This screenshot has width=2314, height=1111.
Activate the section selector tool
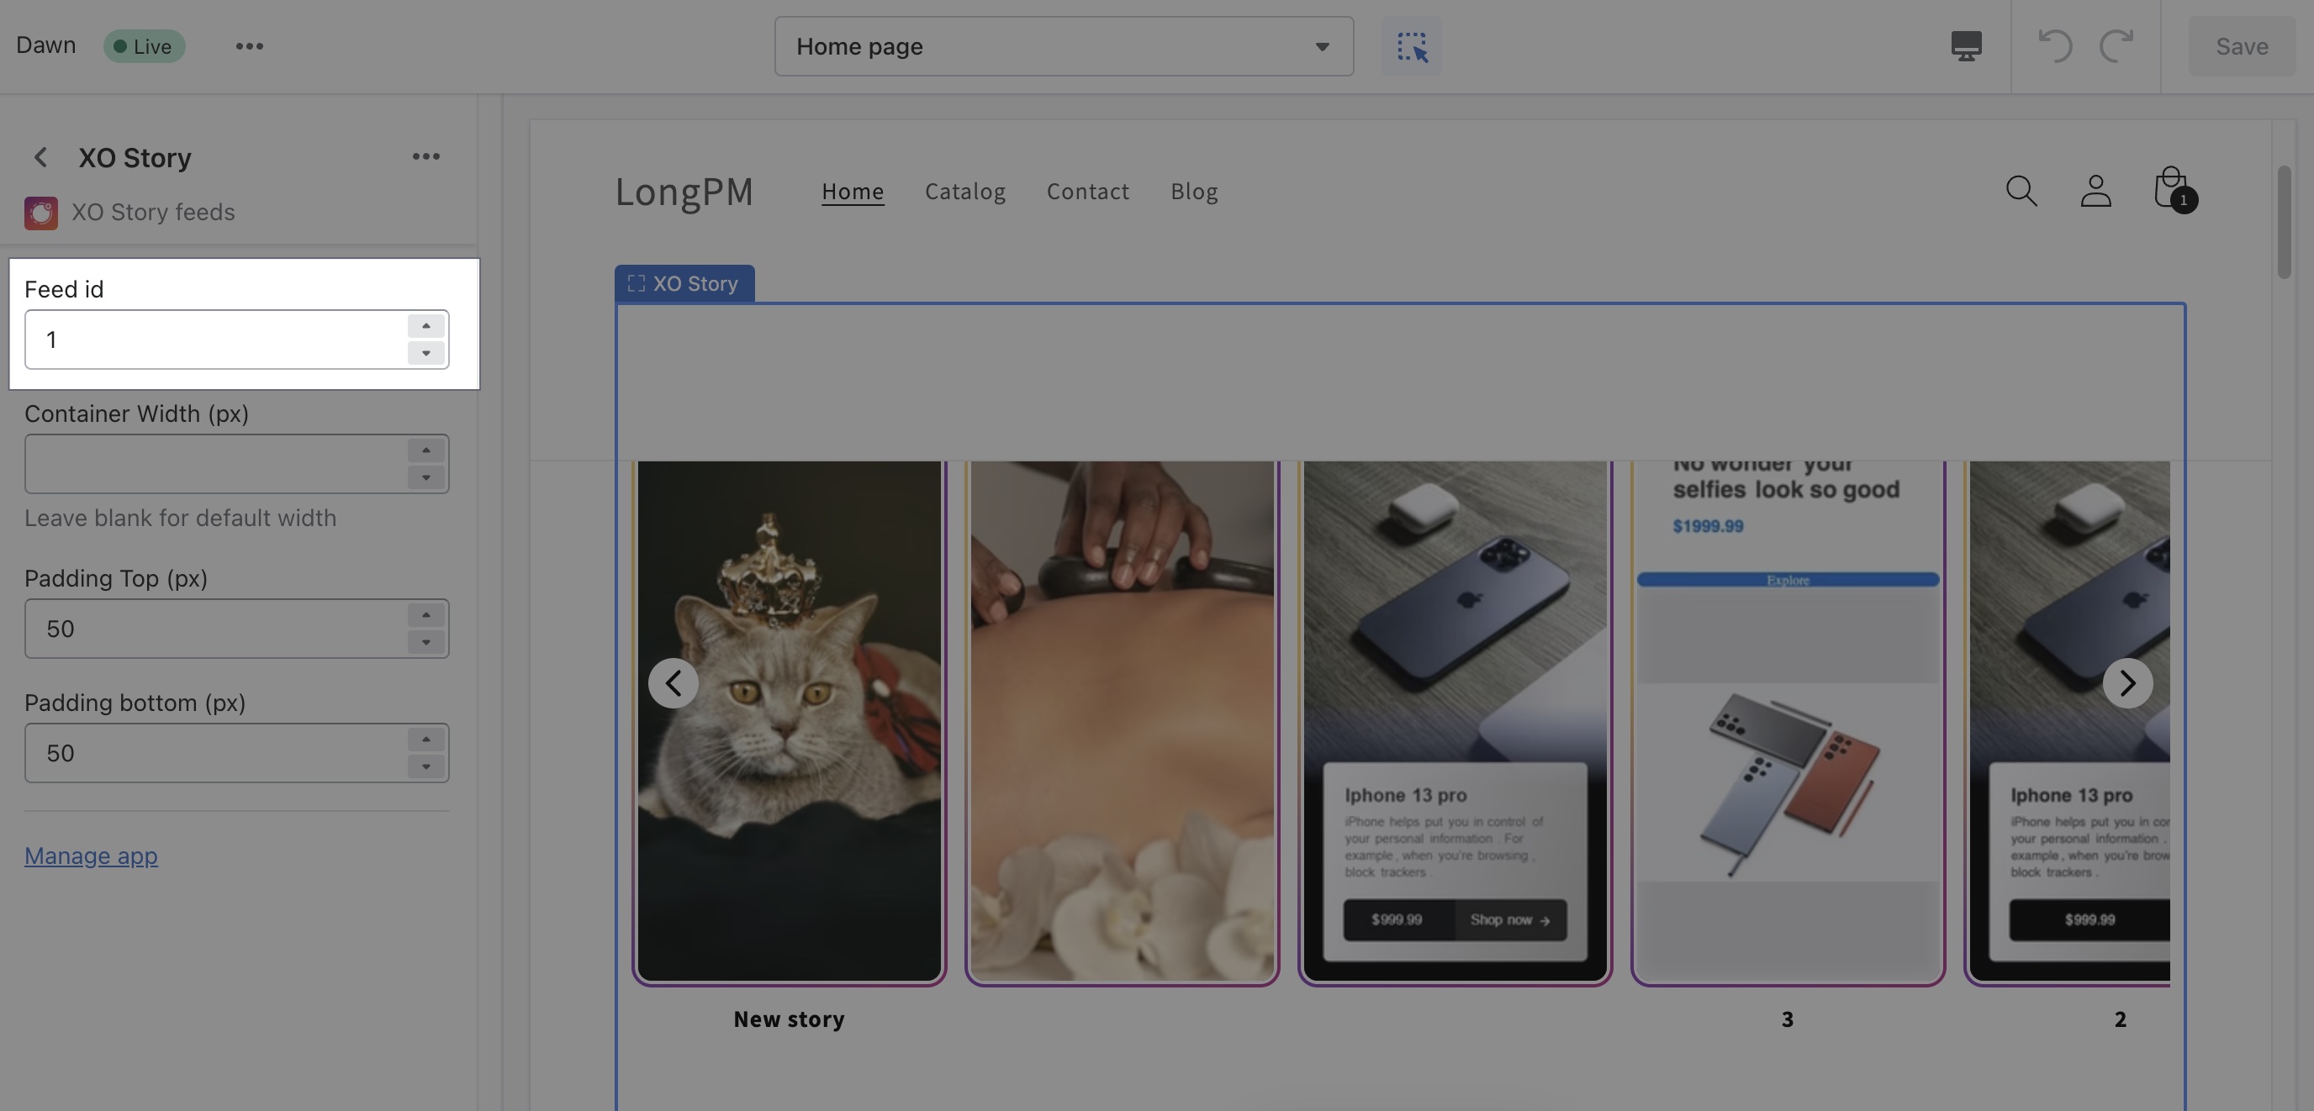click(x=1410, y=46)
